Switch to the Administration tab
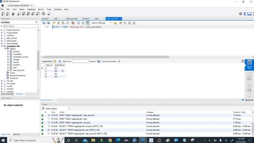This screenshot has width=254, height=143. click(x=7, y=94)
